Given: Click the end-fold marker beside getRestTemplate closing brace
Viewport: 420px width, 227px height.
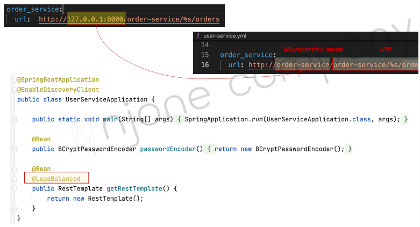Looking at the screenshot, I should click(15, 208).
